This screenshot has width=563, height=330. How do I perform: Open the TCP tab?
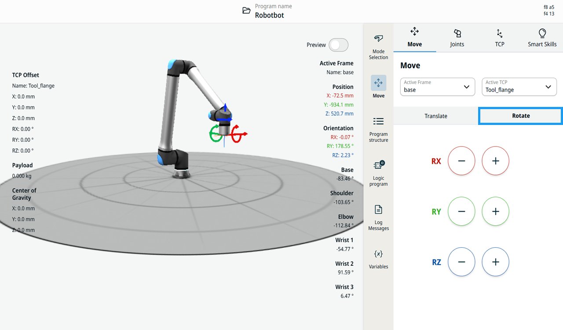tap(499, 38)
